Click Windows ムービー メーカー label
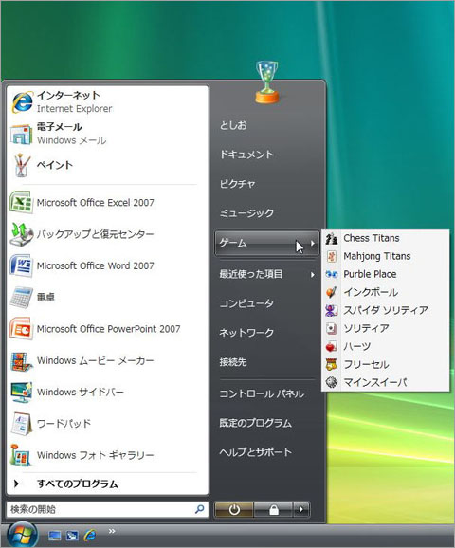 tap(96, 360)
